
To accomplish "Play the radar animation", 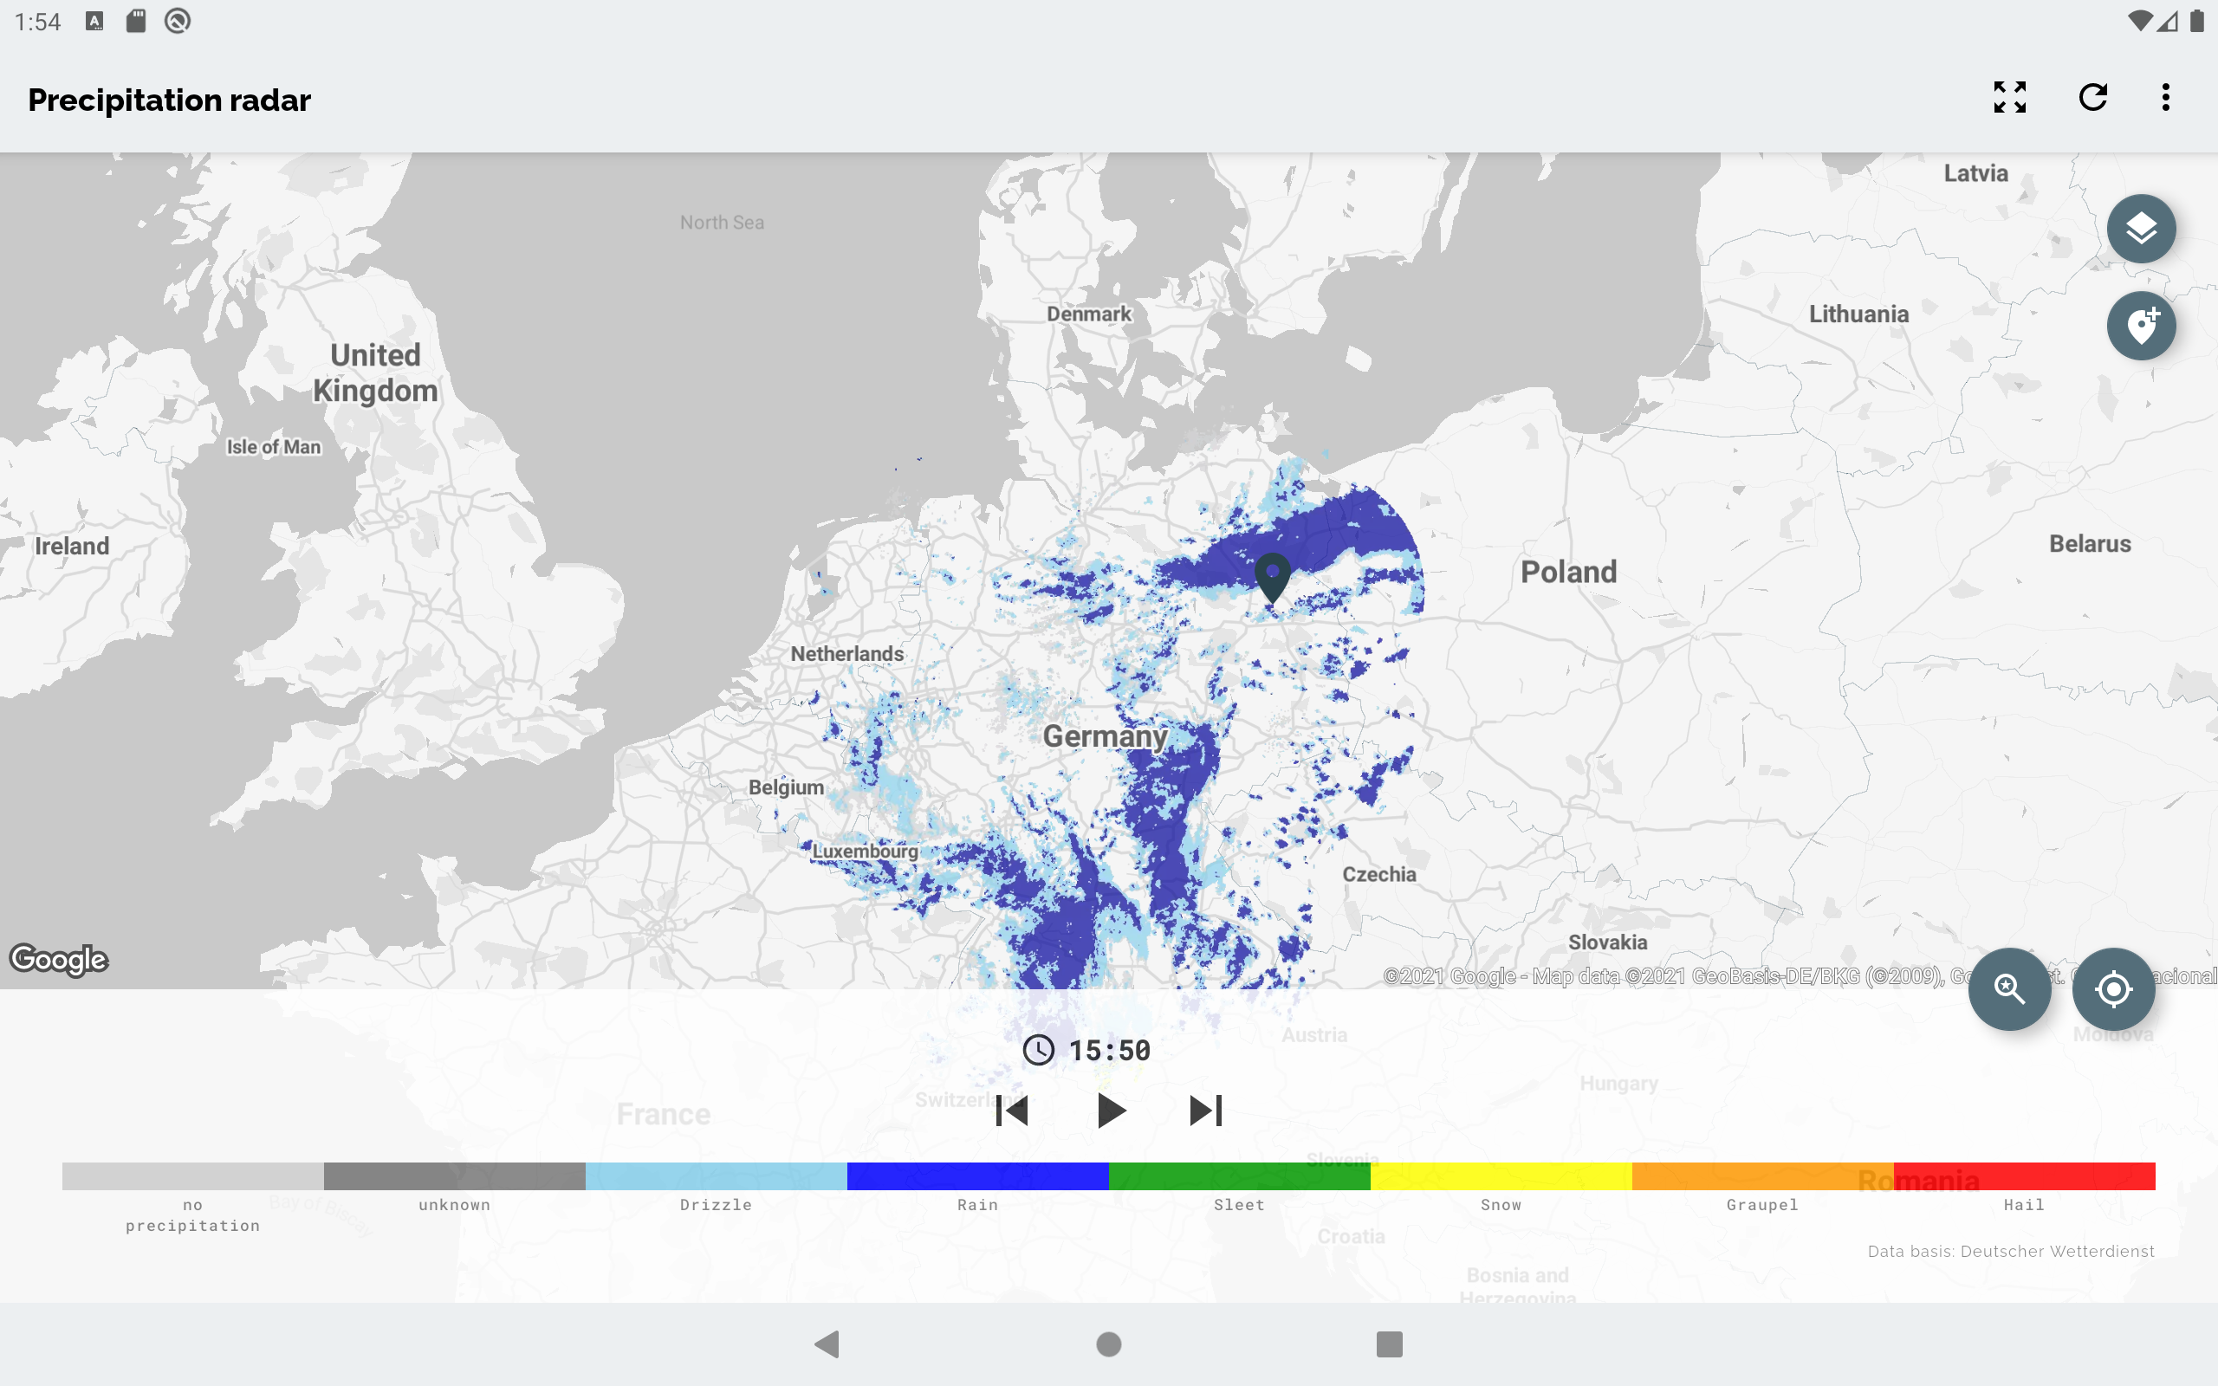I will 1110,1111.
